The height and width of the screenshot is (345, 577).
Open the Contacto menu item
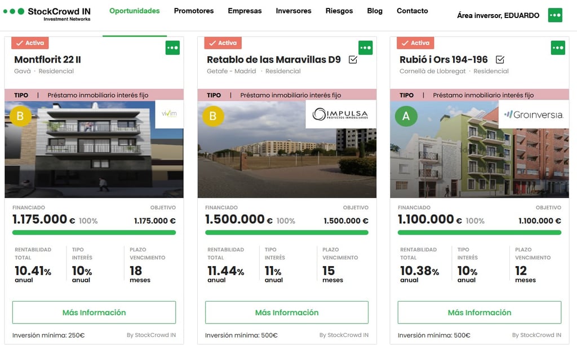click(x=412, y=11)
